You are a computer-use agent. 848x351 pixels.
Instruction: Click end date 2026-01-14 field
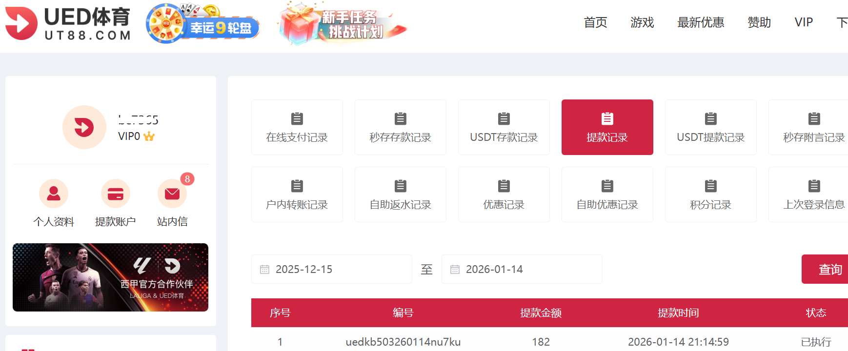(522, 269)
